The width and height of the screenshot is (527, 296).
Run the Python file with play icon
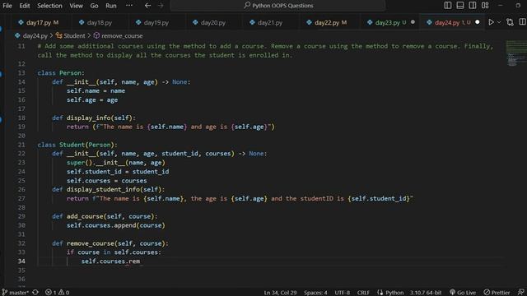click(x=491, y=22)
